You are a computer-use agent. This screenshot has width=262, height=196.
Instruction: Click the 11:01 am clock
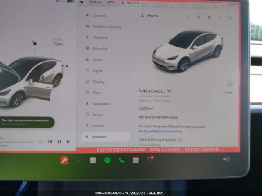pos(95,2)
